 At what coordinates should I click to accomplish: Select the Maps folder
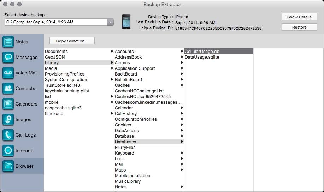click(x=120, y=170)
